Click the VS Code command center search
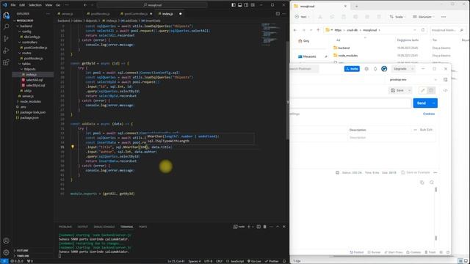 pyautogui.click(x=152, y=5)
